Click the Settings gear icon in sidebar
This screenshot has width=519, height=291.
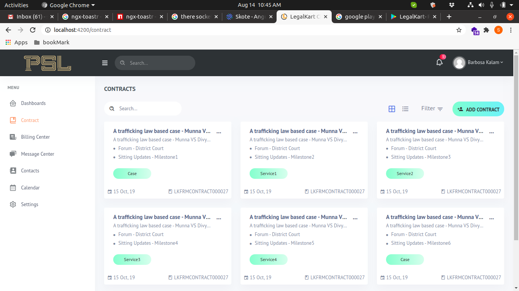point(13,205)
